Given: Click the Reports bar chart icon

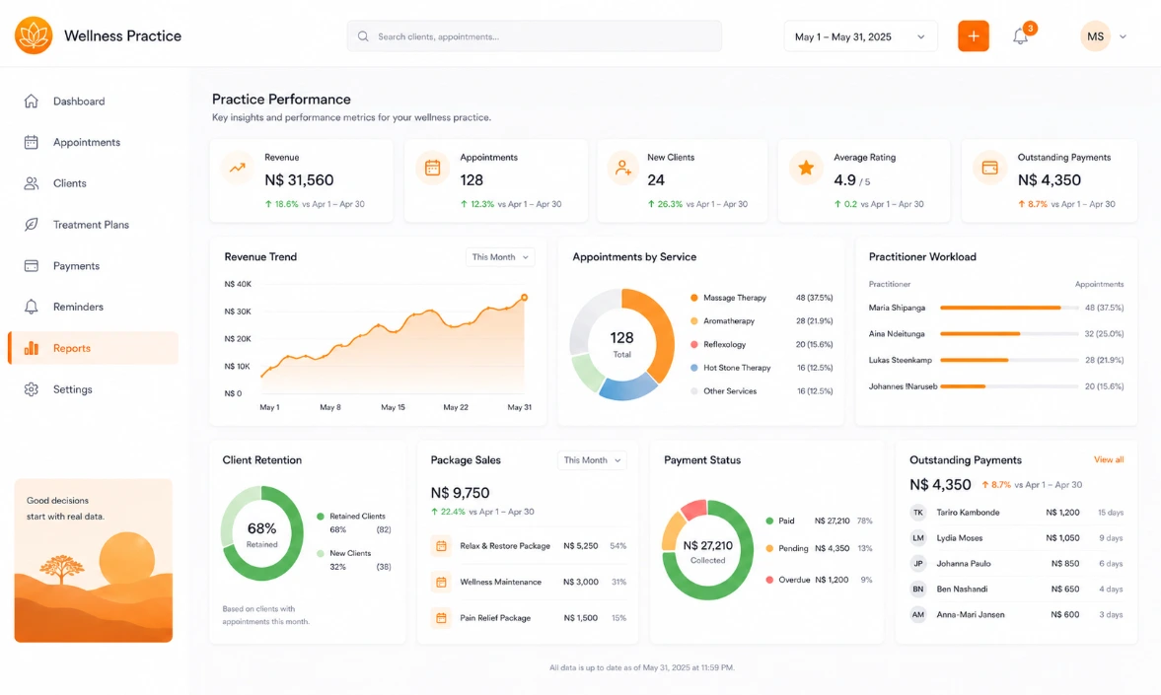Looking at the screenshot, I should (x=32, y=348).
